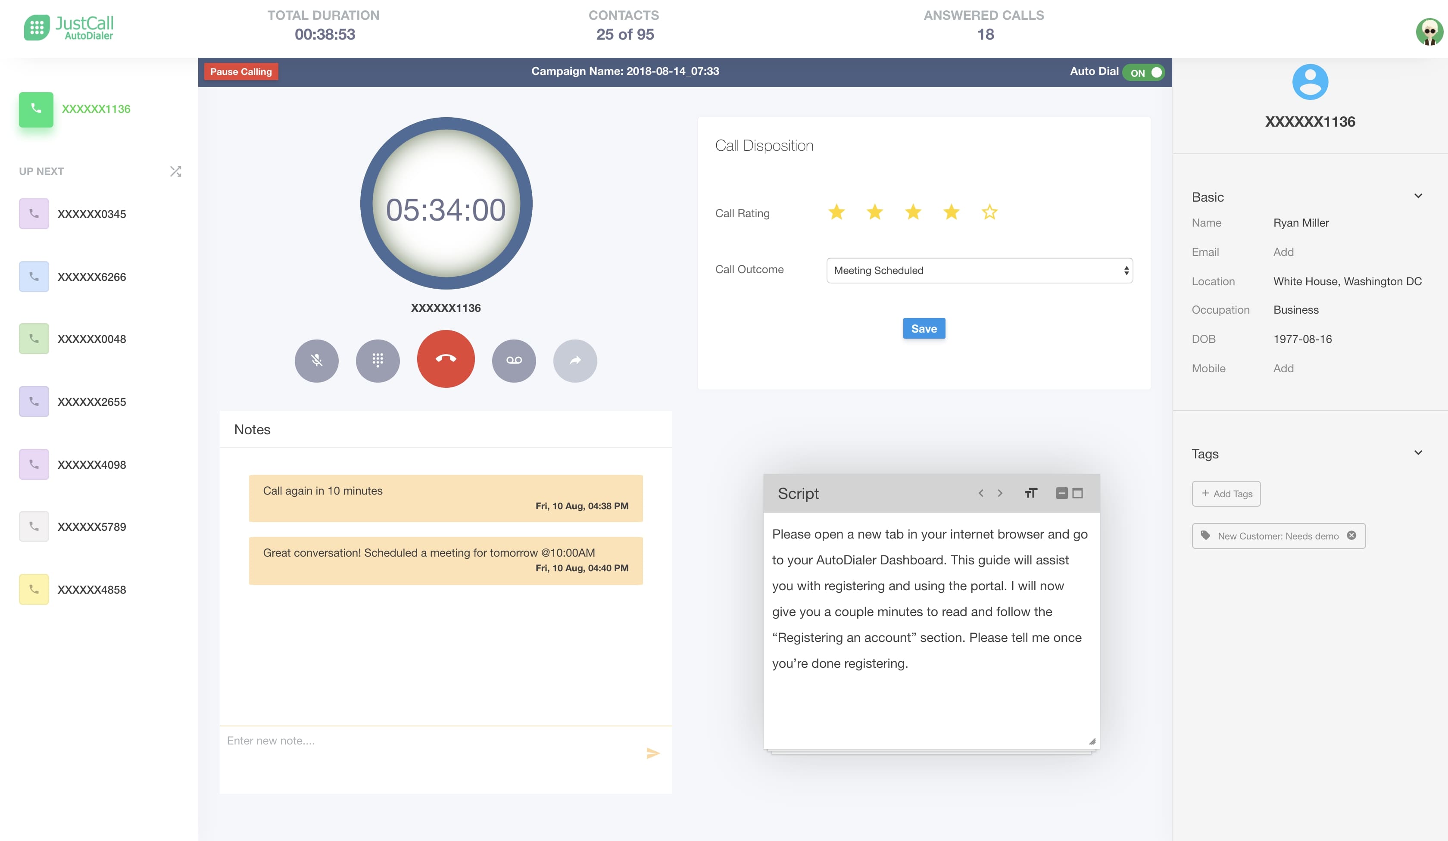Viewport: 1448px width, 841px height.
Task: Open the 'Call again in 10 minutes' note
Action: point(446,498)
